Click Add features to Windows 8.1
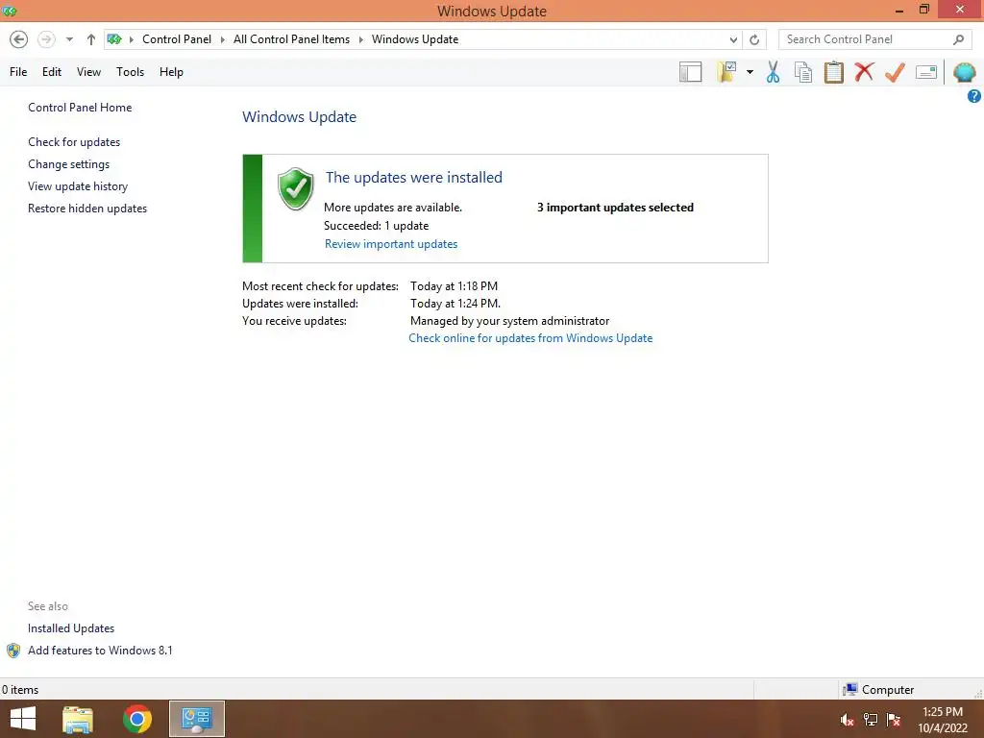 (100, 651)
